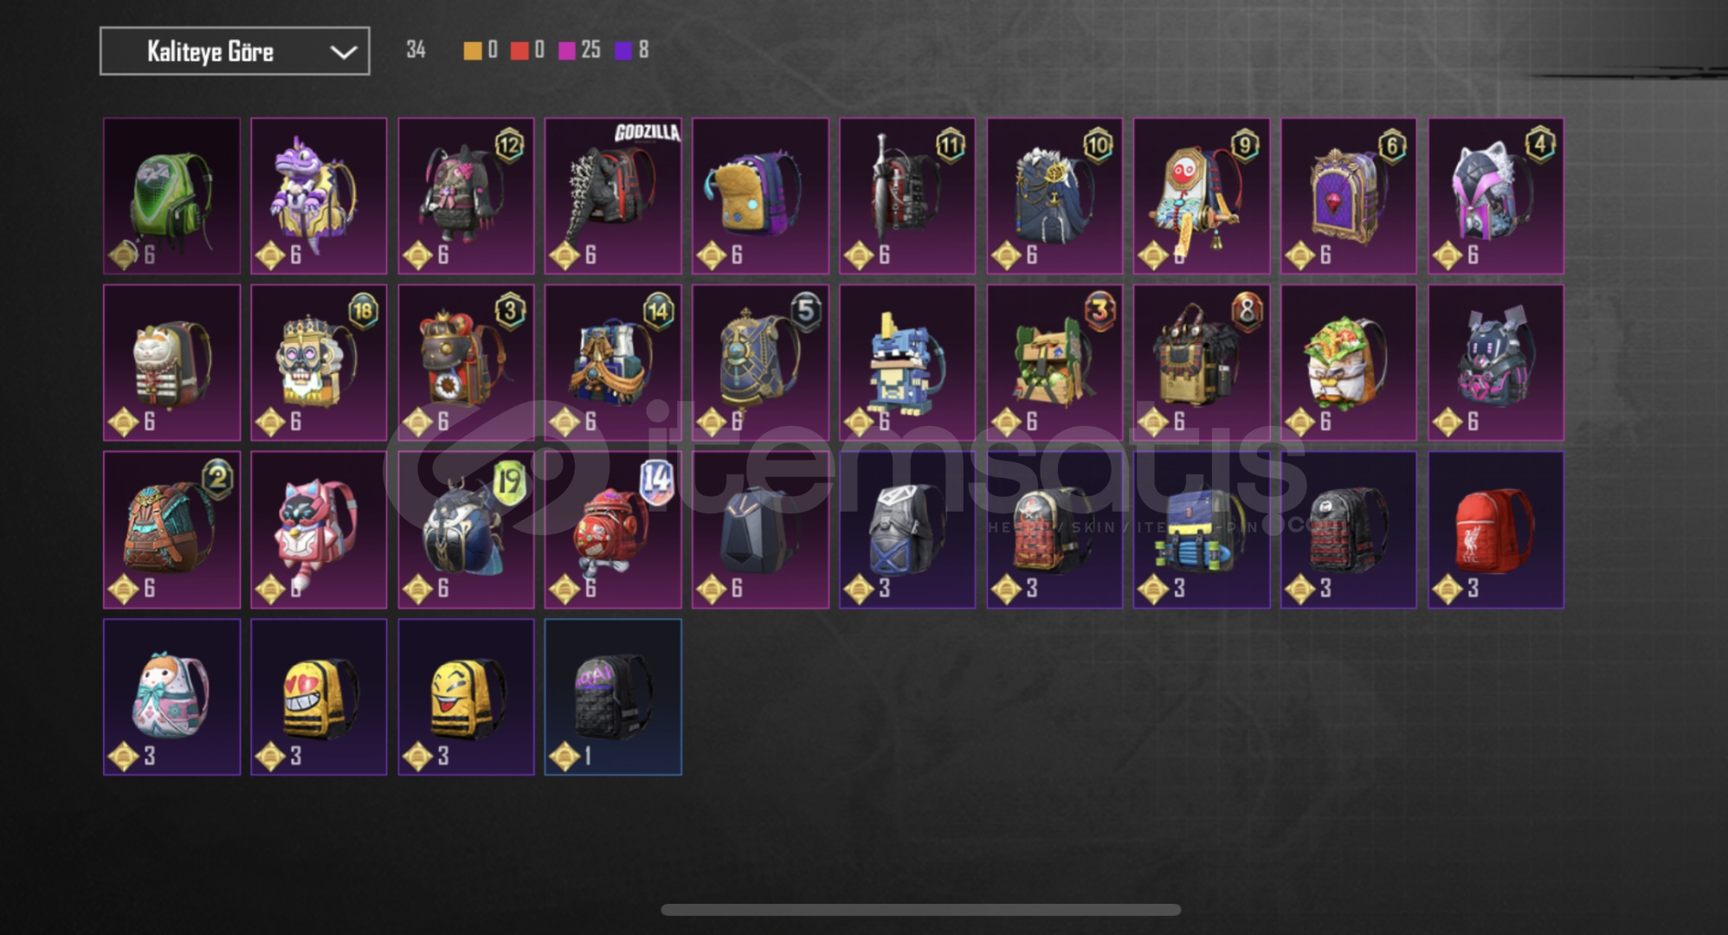Select the laughing emoji yellow backpack

tap(466, 697)
